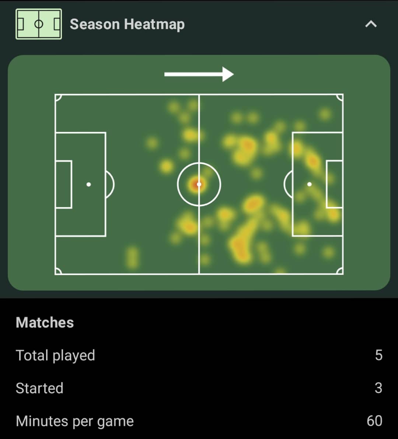Click the attack direction arrow above the pitch
The height and width of the screenshot is (439, 398).
[x=199, y=74]
